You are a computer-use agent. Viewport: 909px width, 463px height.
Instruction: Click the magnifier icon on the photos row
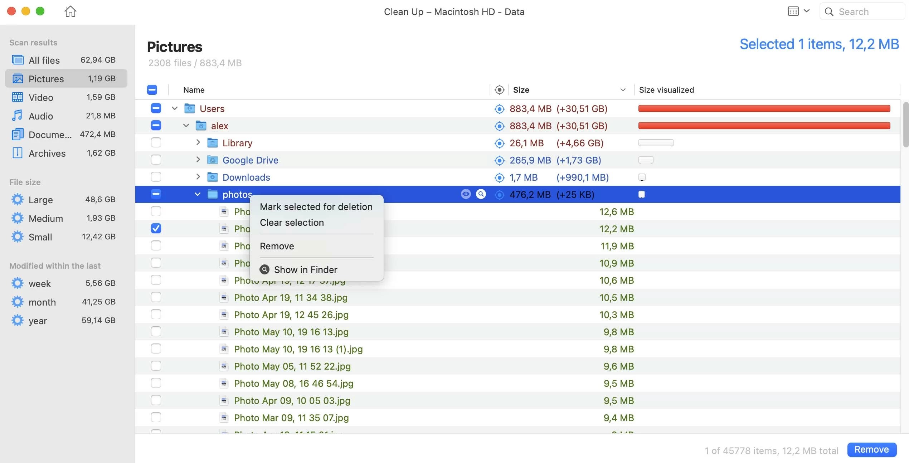[481, 194]
